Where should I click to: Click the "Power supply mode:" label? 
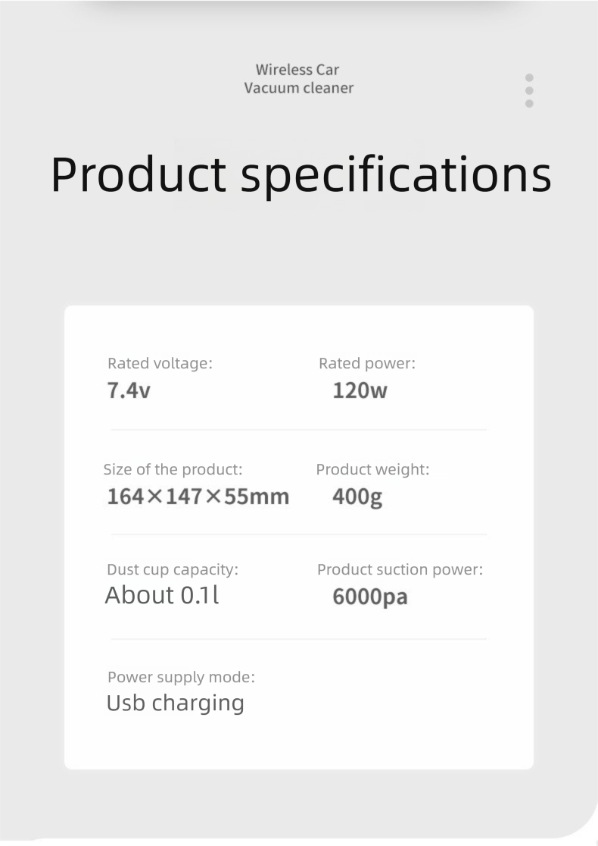pyautogui.click(x=181, y=677)
